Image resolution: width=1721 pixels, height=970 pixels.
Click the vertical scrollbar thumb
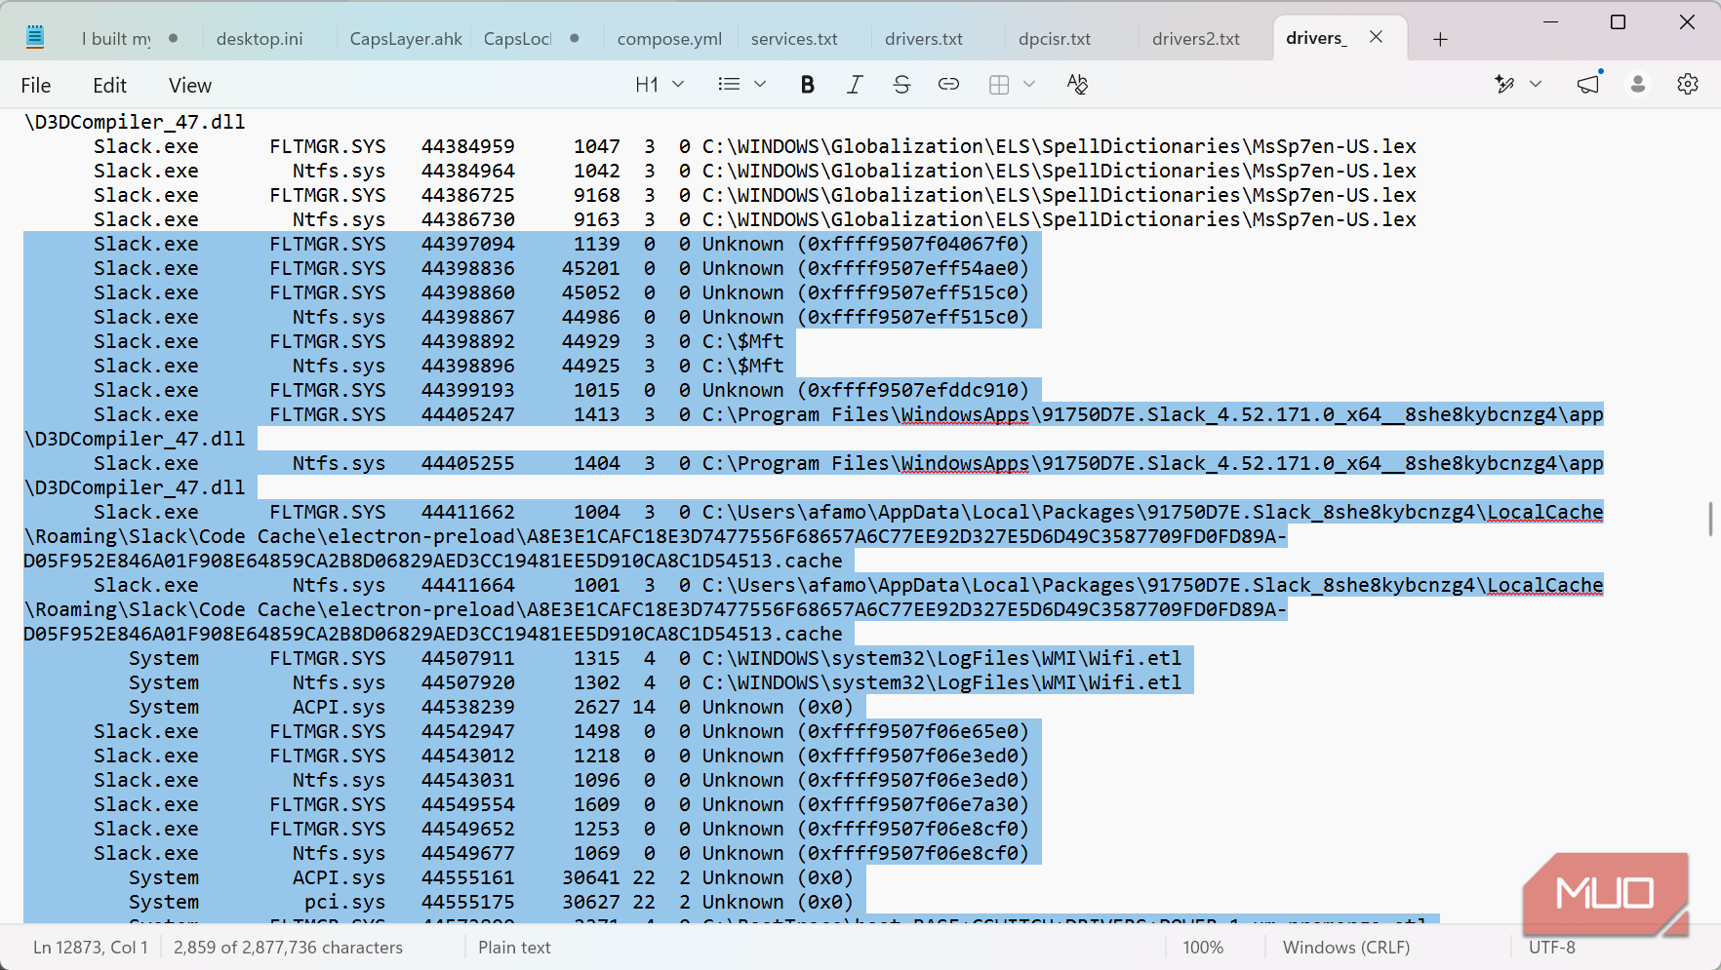click(x=1710, y=519)
